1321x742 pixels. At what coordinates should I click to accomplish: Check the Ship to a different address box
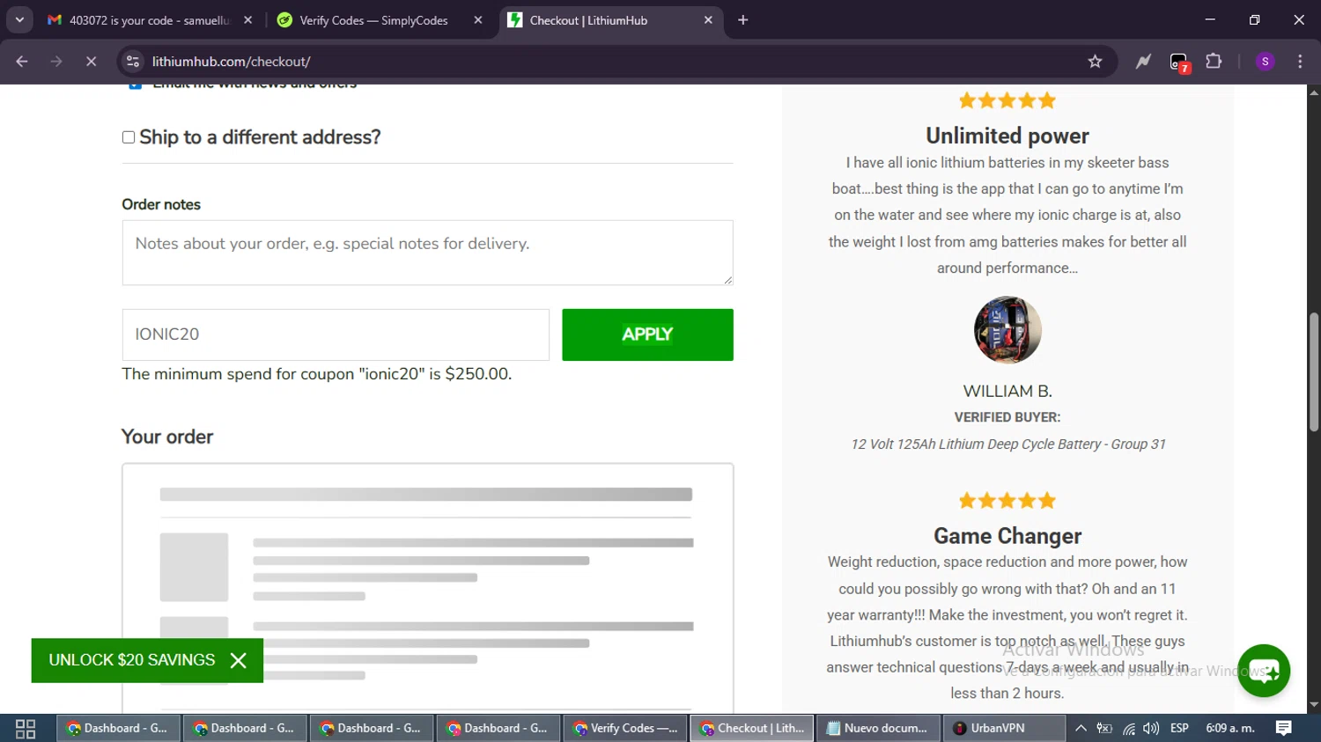129,137
